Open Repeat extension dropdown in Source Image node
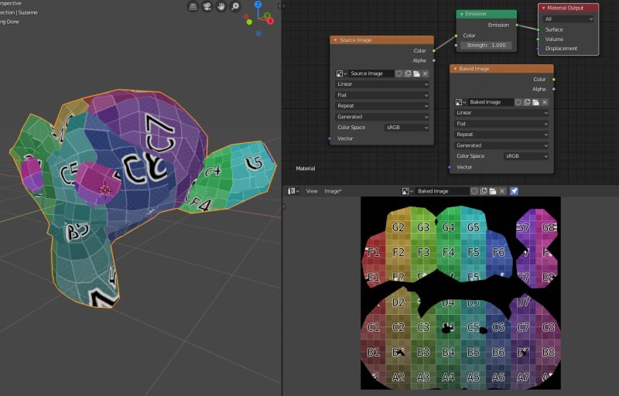Viewport: 619px width, 396px height. (x=382, y=106)
